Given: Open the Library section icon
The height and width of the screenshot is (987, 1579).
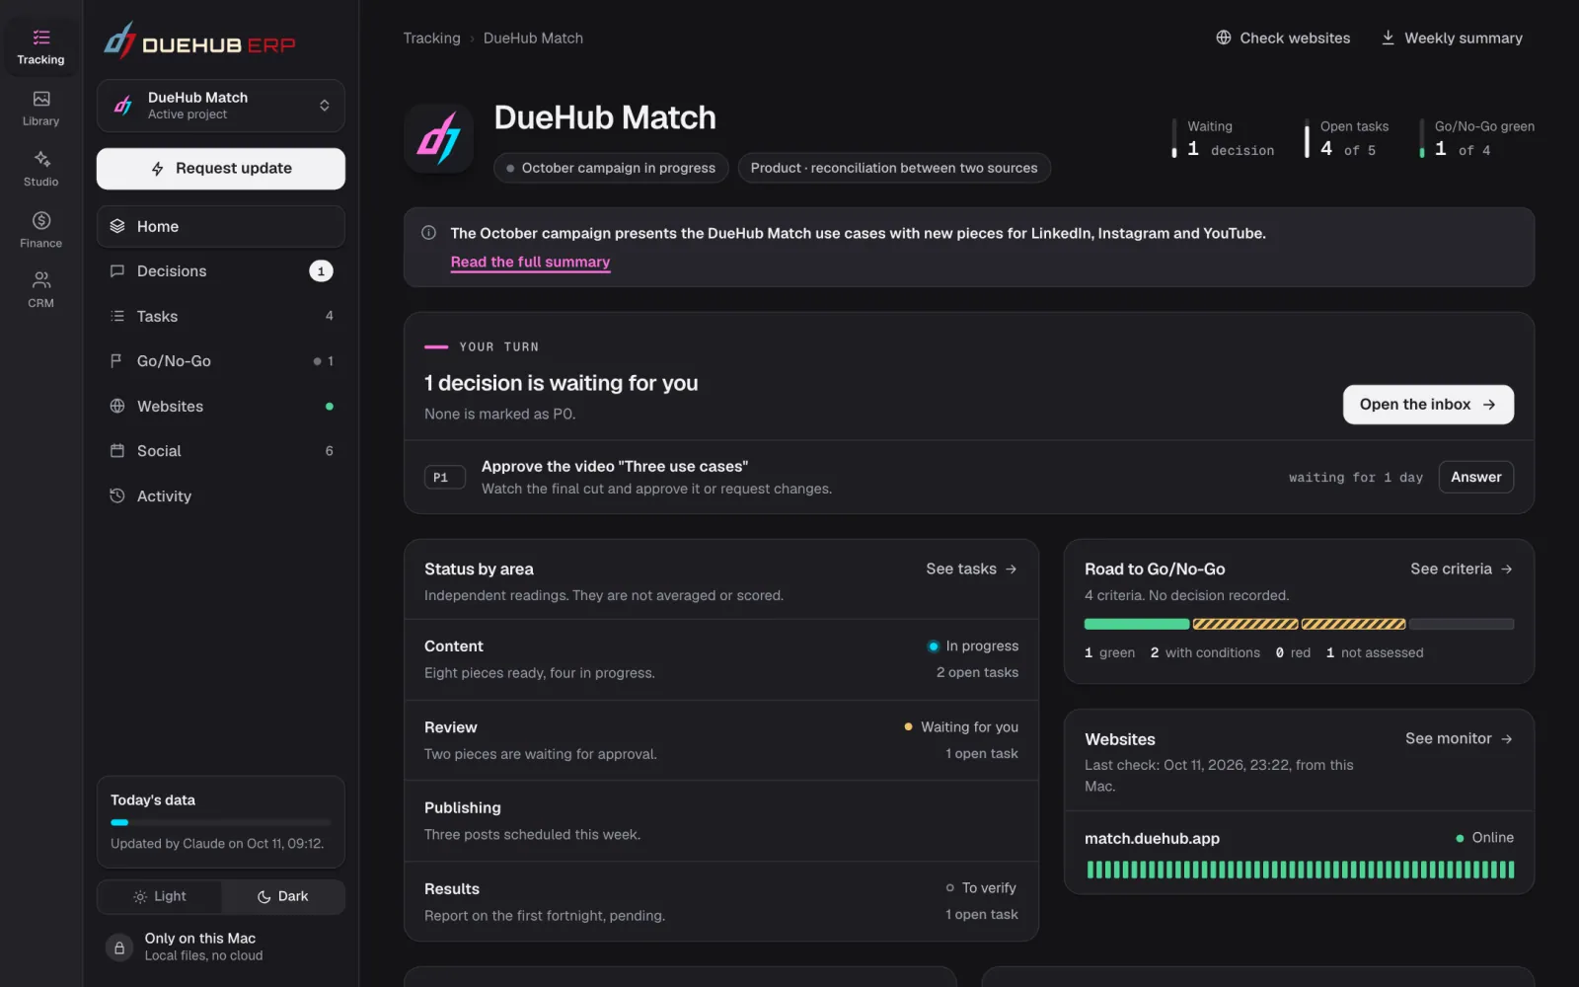Looking at the screenshot, I should 40,99.
